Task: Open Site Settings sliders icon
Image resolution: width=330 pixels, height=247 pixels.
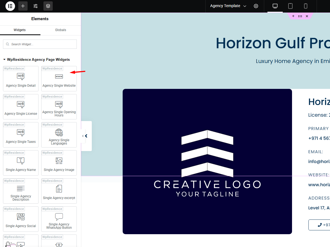Action: (36, 6)
